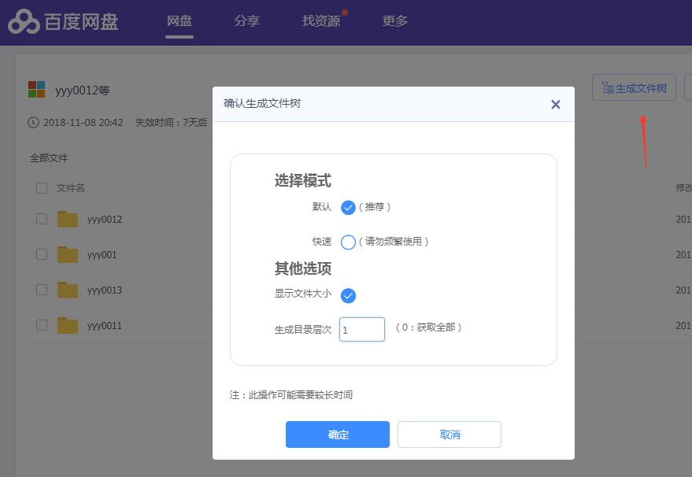Select the 快速 mode radio button
692x477 pixels.
pyautogui.click(x=348, y=242)
